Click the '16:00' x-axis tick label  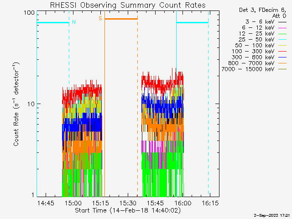[x=182, y=203]
